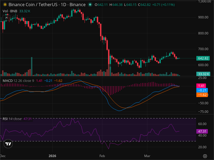Click the Feb label on time axis
The height and width of the screenshot is (160, 214).
(x=102, y=156)
